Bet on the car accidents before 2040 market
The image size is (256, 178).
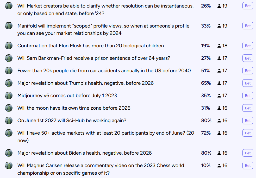(x=248, y=71)
